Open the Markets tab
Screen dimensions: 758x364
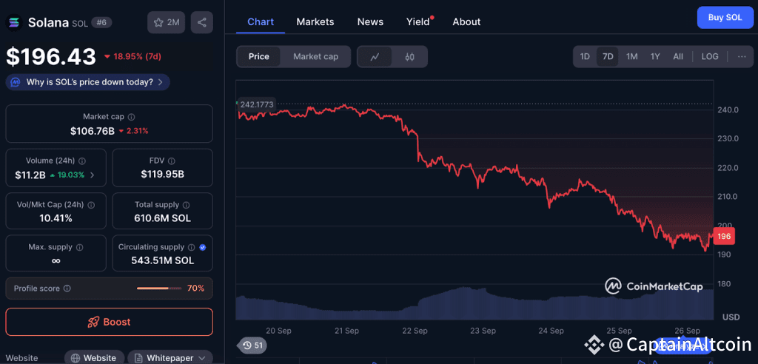tap(315, 21)
